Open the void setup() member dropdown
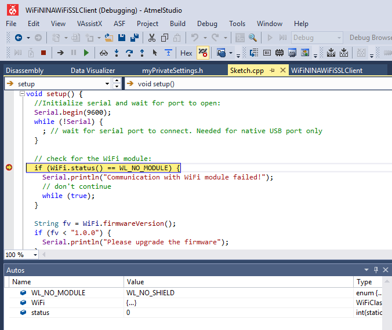The width and height of the screenshot is (392, 330). click(x=258, y=83)
